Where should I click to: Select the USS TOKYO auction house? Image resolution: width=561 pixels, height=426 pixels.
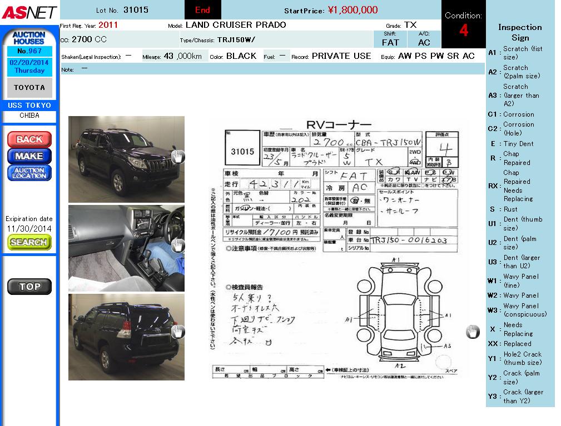29,106
